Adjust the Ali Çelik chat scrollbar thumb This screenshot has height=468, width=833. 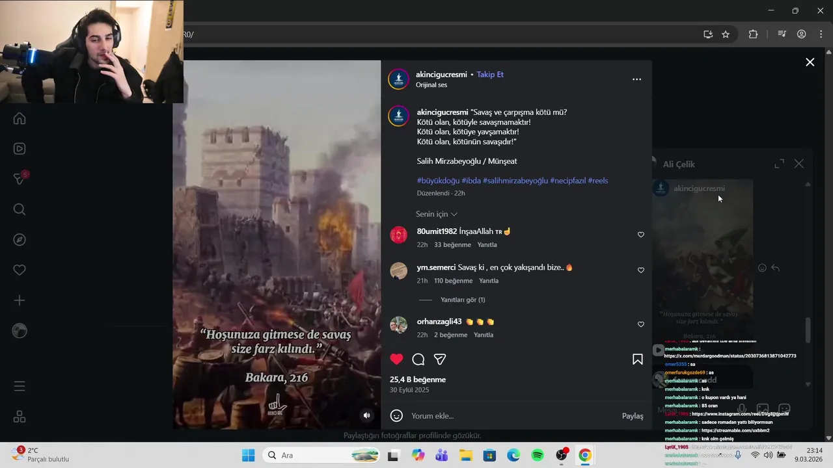pyautogui.click(x=808, y=330)
